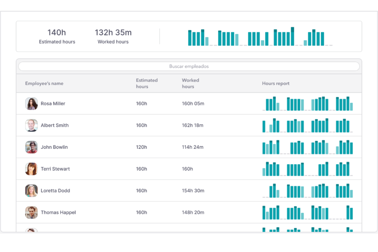Click Terri Stewart's 160h worked hours
This screenshot has height=252, width=378.
[187, 169]
